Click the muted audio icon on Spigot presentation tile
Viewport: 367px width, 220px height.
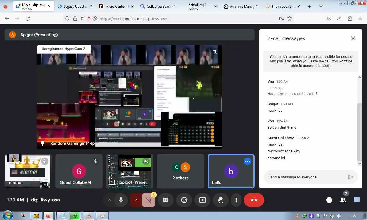pos(146,162)
